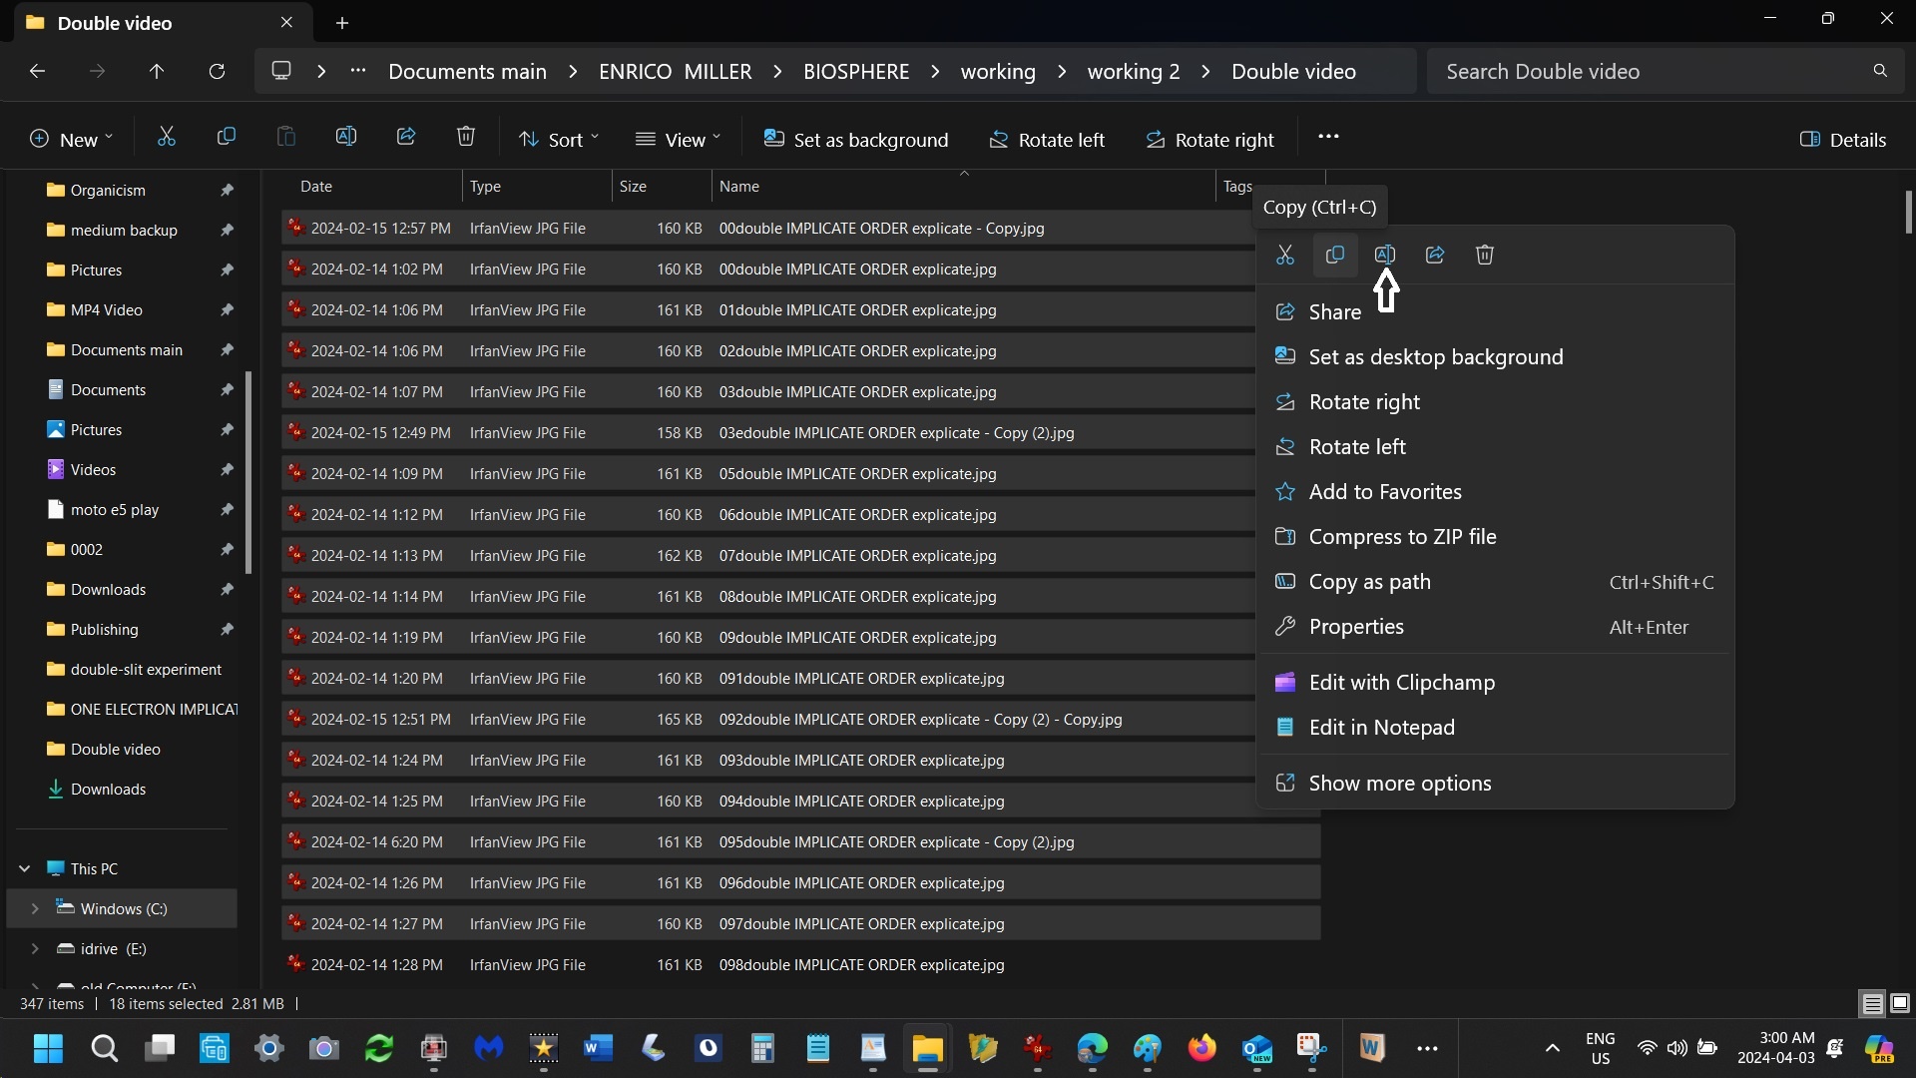Open Firefox from the taskbar
Screen dimensions: 1916x1078
click(1202, 1049)
